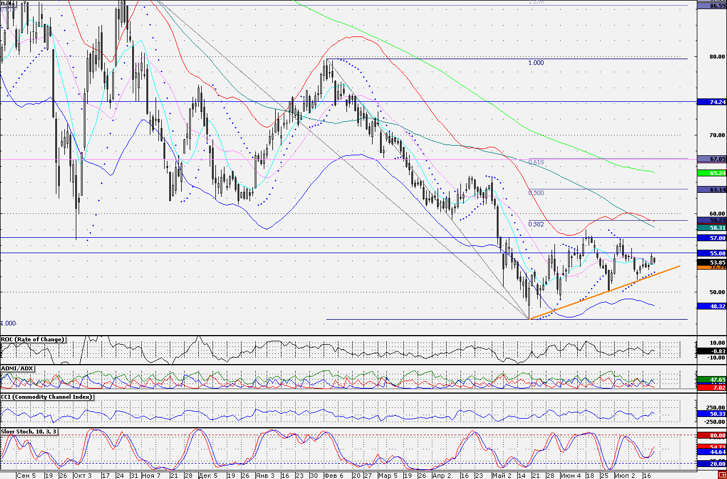Image resolution: width=727 pixels, height=479 pixels.
Task: Click the red scroll-right arrow icon
Action: [x=722, y=474]
